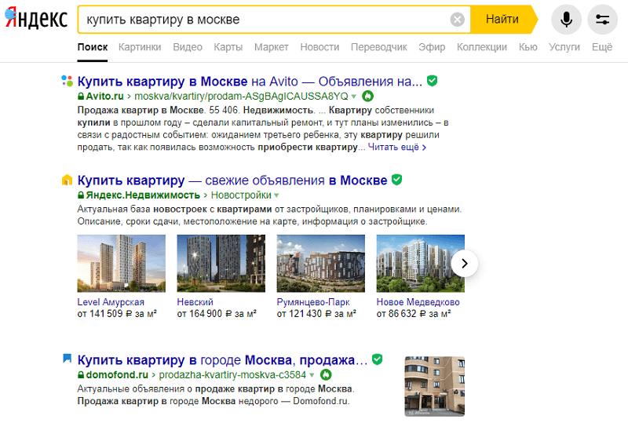Open the domofond.ru domain link
This screenshot has height=423, width=628.
click(117, 375)
